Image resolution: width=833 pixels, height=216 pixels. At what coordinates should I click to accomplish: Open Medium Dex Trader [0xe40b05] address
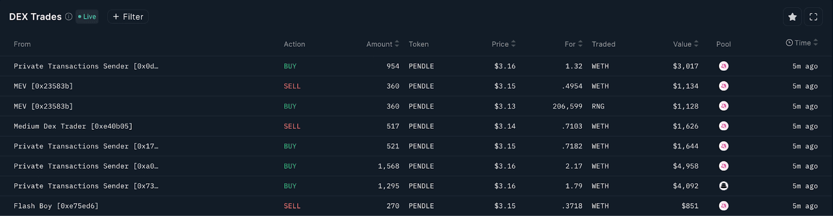(x=73, y=126)
